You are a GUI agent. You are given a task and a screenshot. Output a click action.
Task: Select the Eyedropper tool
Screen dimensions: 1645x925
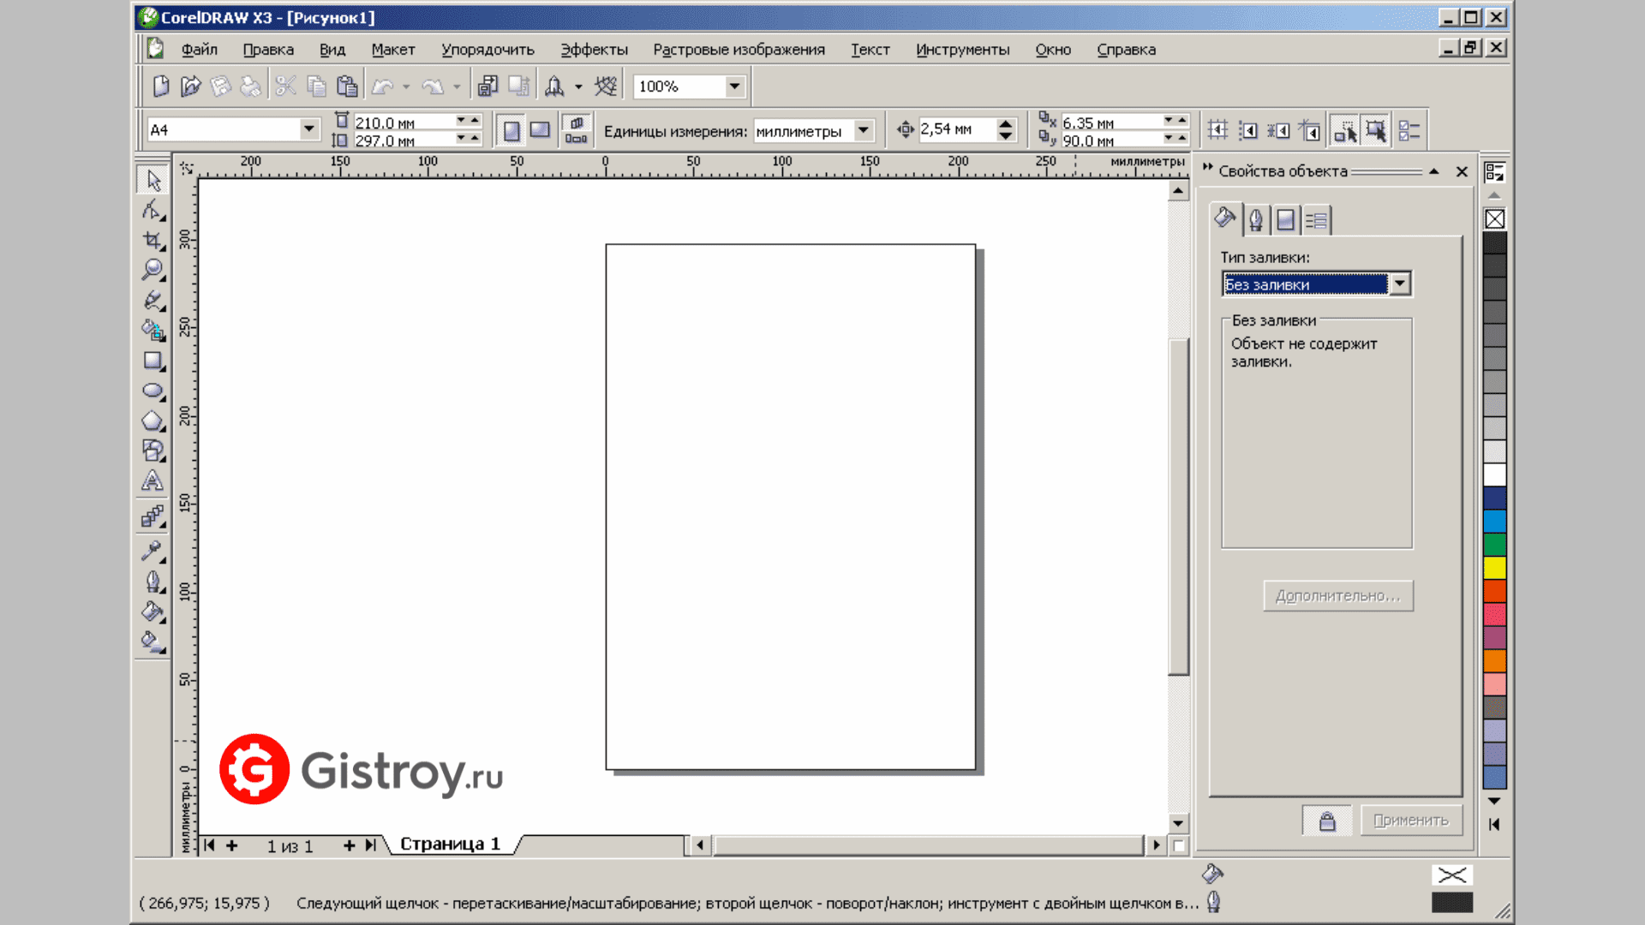click(x=153, y=551)
